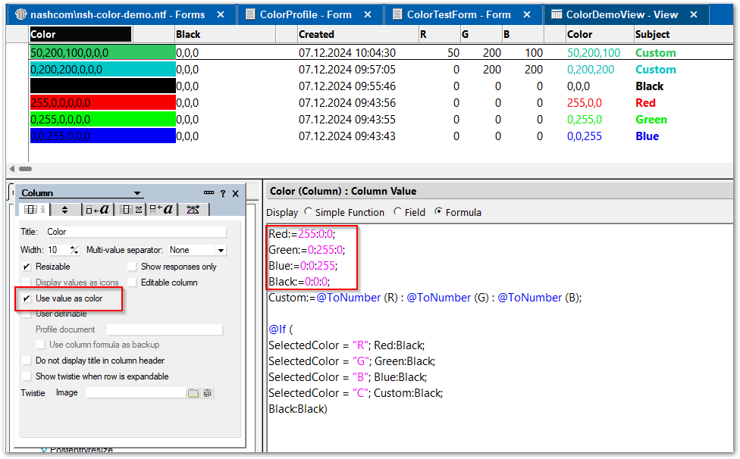Open the Column properties selector dropdown
Viewport: 740px width, 459px height.
(136, 192)
